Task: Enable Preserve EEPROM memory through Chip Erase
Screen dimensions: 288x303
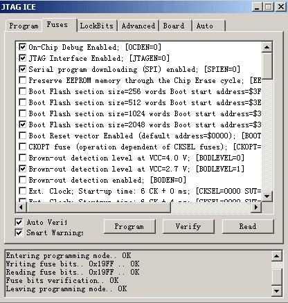Action: point(22,80)
